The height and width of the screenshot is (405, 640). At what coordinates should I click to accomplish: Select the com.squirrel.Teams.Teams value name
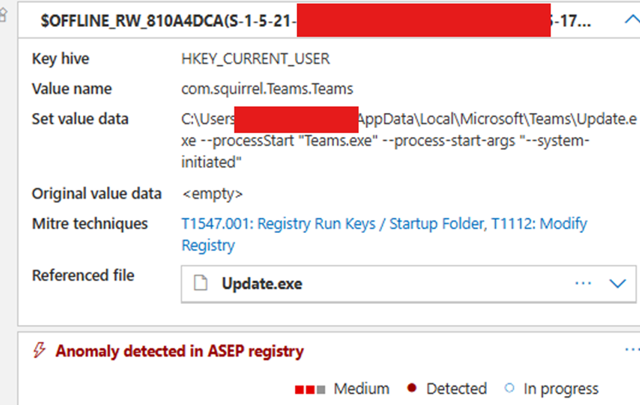click(x=267, y=89)
